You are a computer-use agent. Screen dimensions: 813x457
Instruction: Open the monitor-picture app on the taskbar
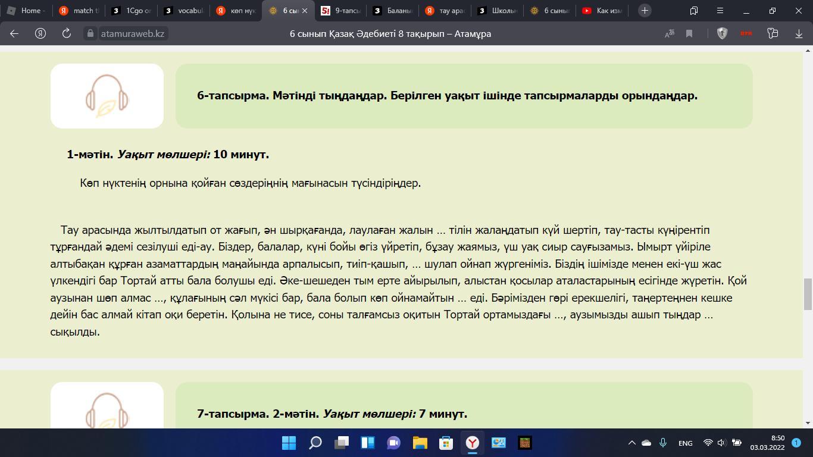pyautogui.click(x=498, y=443)
